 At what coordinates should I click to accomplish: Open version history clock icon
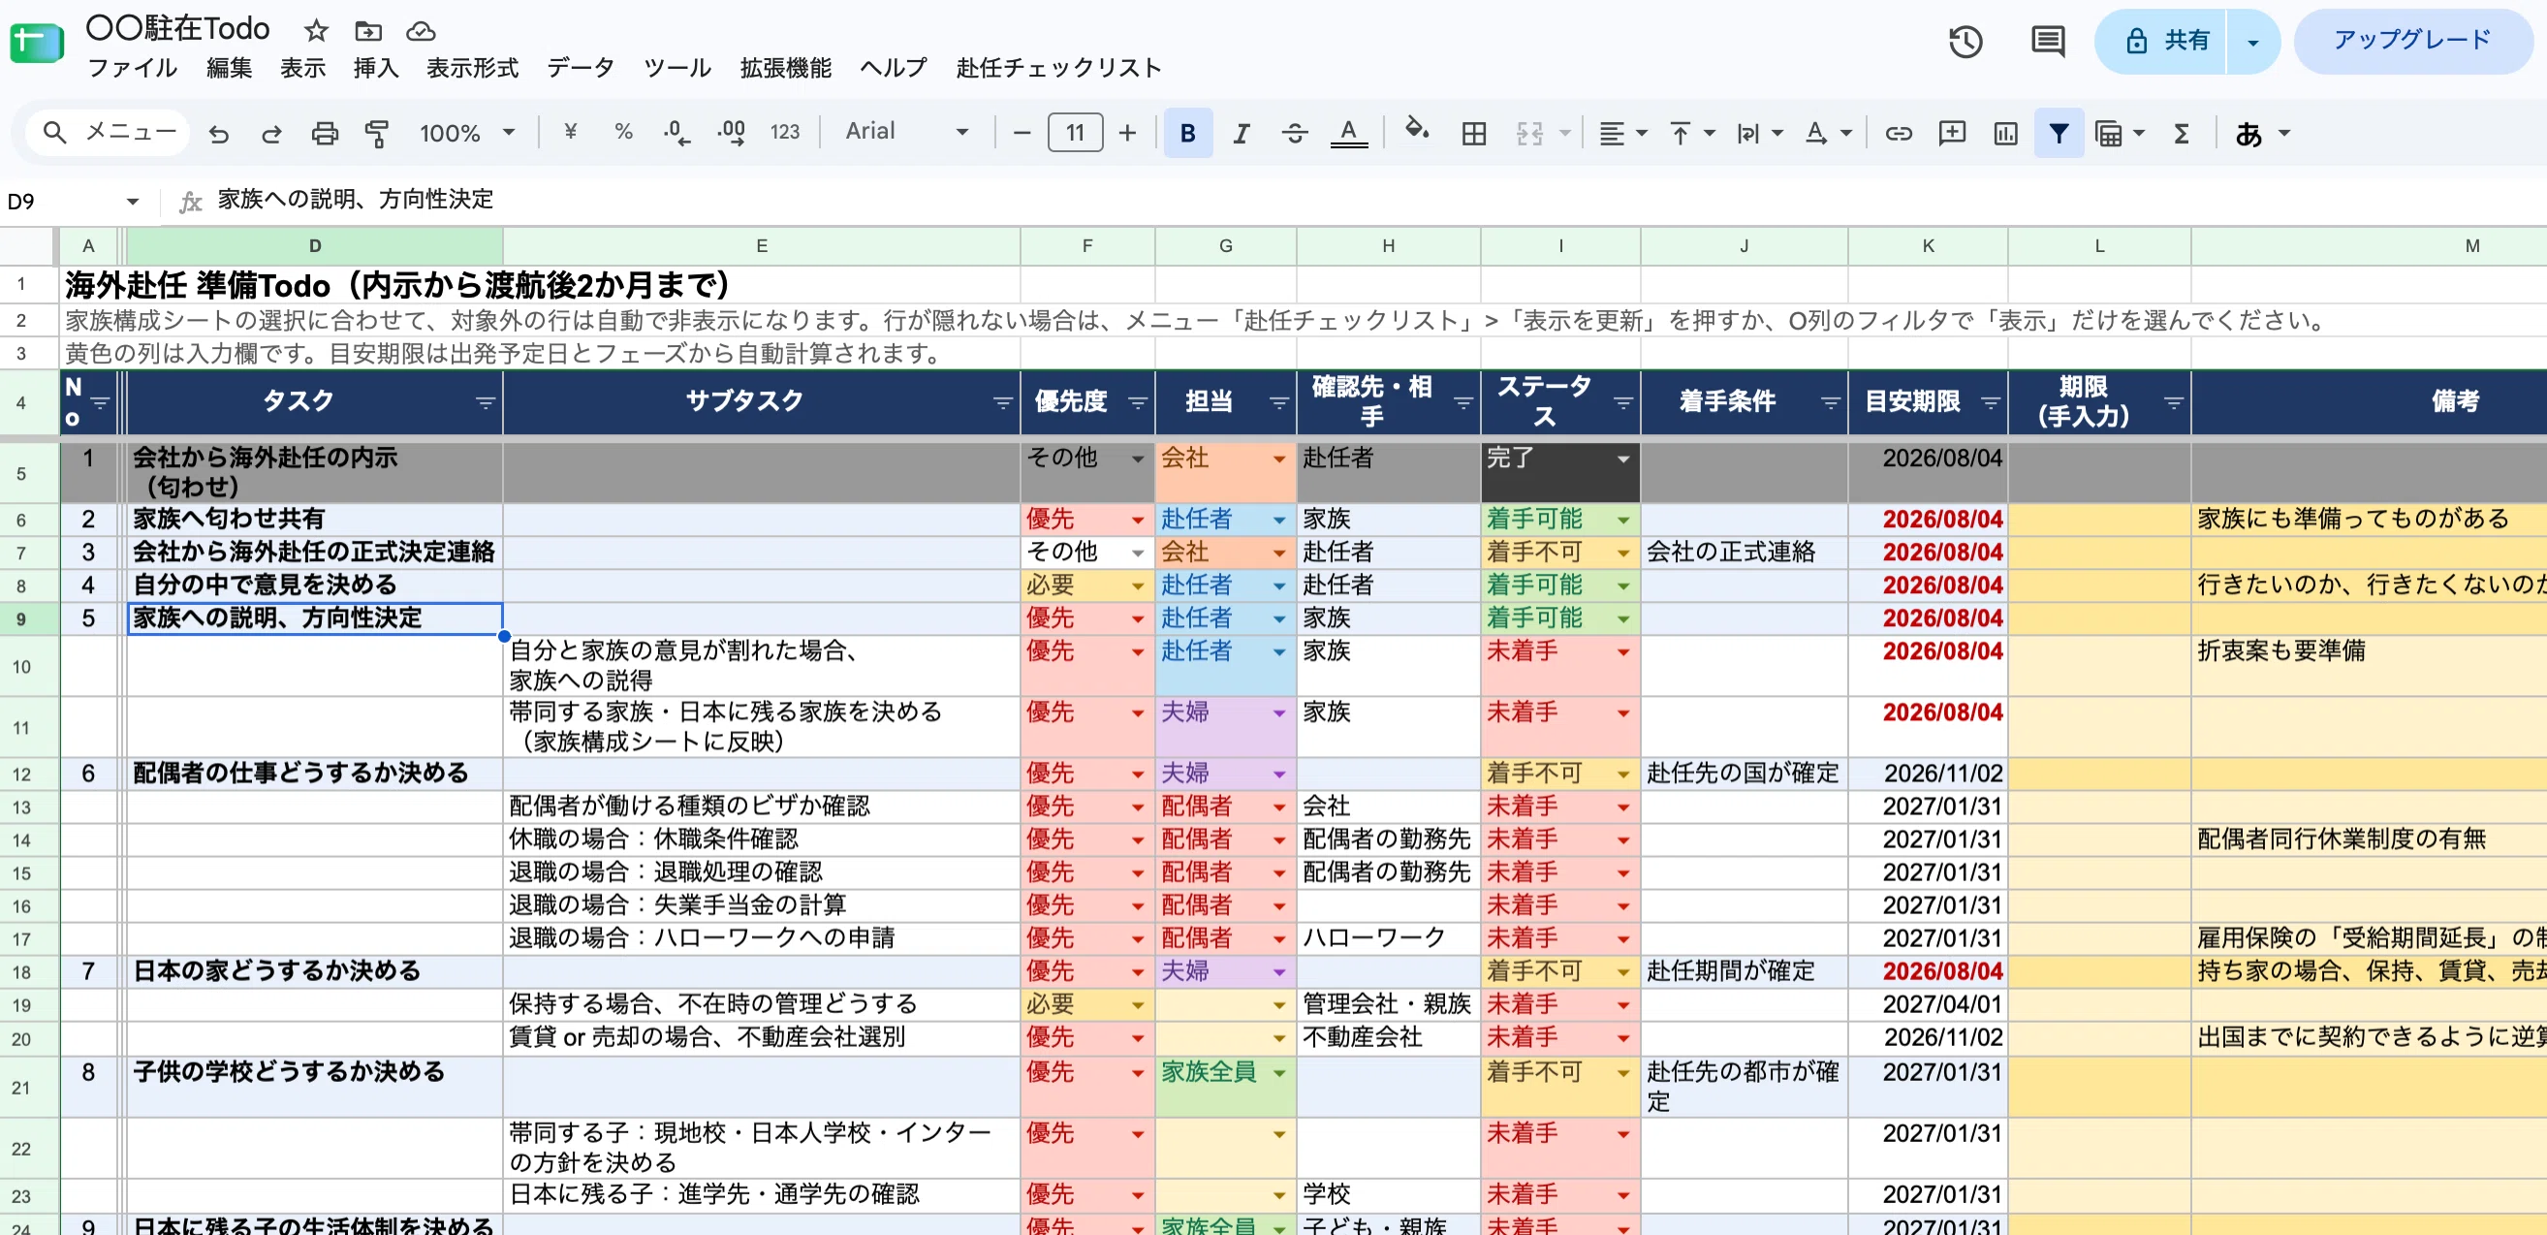(x=1965, y=42)
